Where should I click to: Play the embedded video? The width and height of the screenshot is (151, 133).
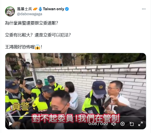(10, 124)
